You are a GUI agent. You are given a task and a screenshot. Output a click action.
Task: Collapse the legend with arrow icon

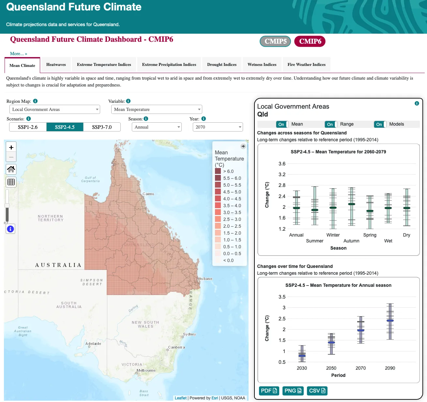[243, 147]
